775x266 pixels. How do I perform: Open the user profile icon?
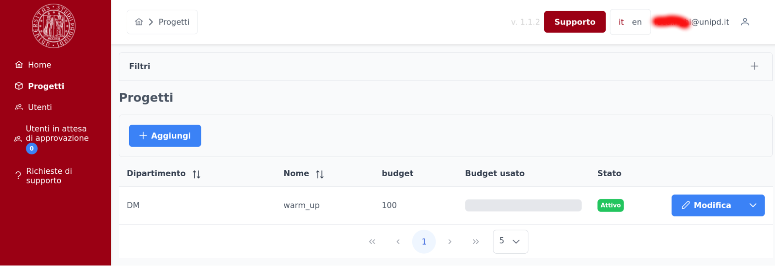coord(745,22)
